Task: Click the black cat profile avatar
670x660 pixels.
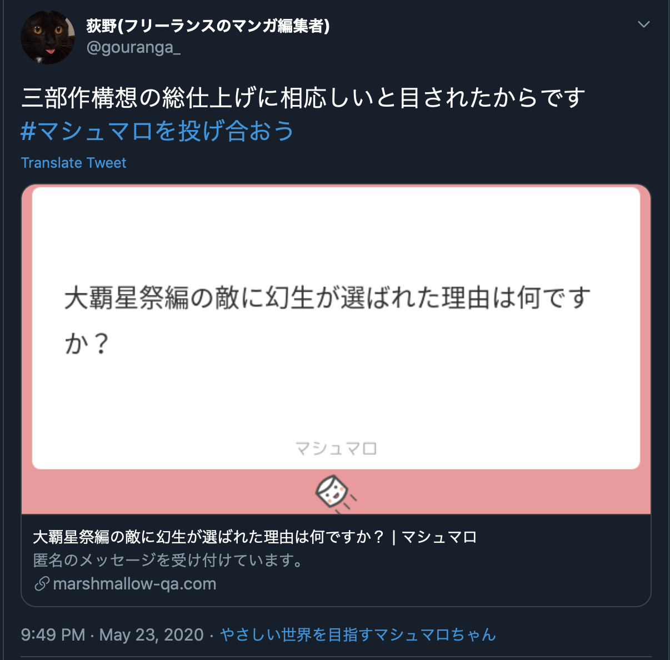Action: pyautogui.click(x=48, y=37)
